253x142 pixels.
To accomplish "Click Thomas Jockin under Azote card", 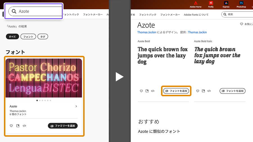I will click(x=18, y=111).
